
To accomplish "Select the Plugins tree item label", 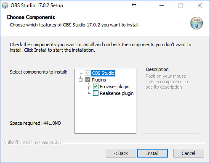I will click(x=99, y=80).
